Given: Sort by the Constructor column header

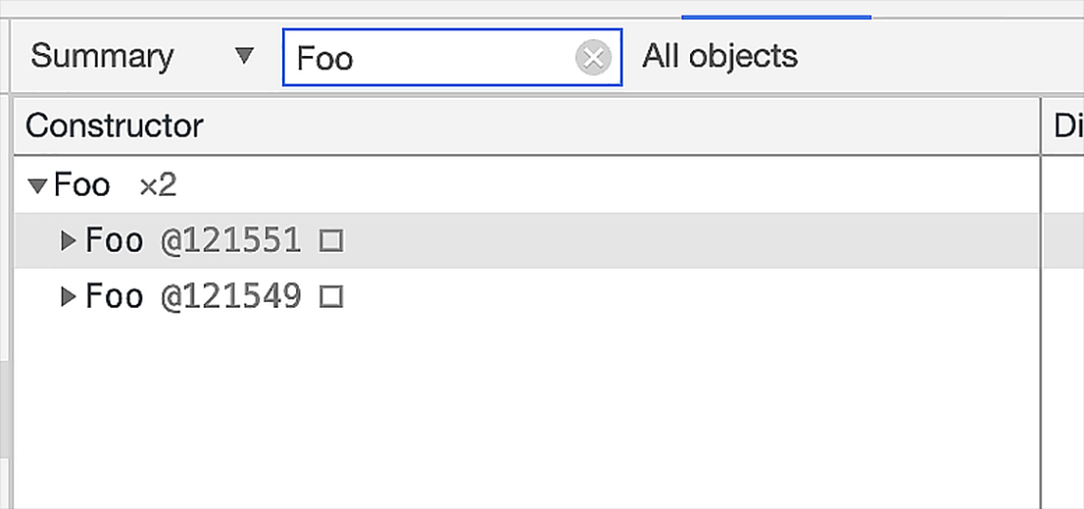Looking at the screenshot, I should coord(114,125).
